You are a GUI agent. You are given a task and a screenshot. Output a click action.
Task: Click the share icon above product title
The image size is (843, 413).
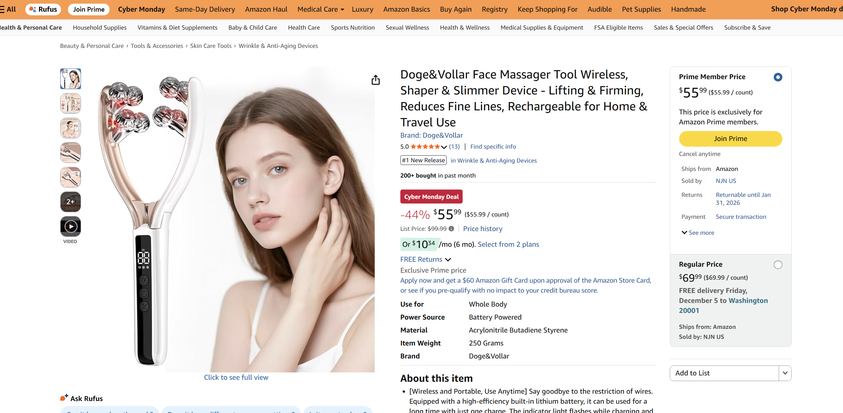click(376, 80)
